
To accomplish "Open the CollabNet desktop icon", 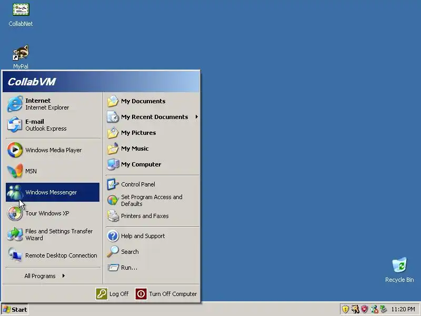I will click(21, 15).
